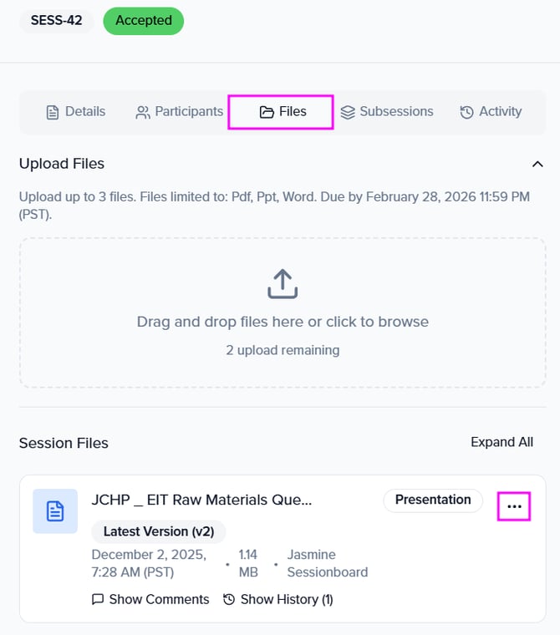560x635 pixels.
Task: Open the JCHP _ EIT Raw Materials file
Action: click(x=201, y=500)
